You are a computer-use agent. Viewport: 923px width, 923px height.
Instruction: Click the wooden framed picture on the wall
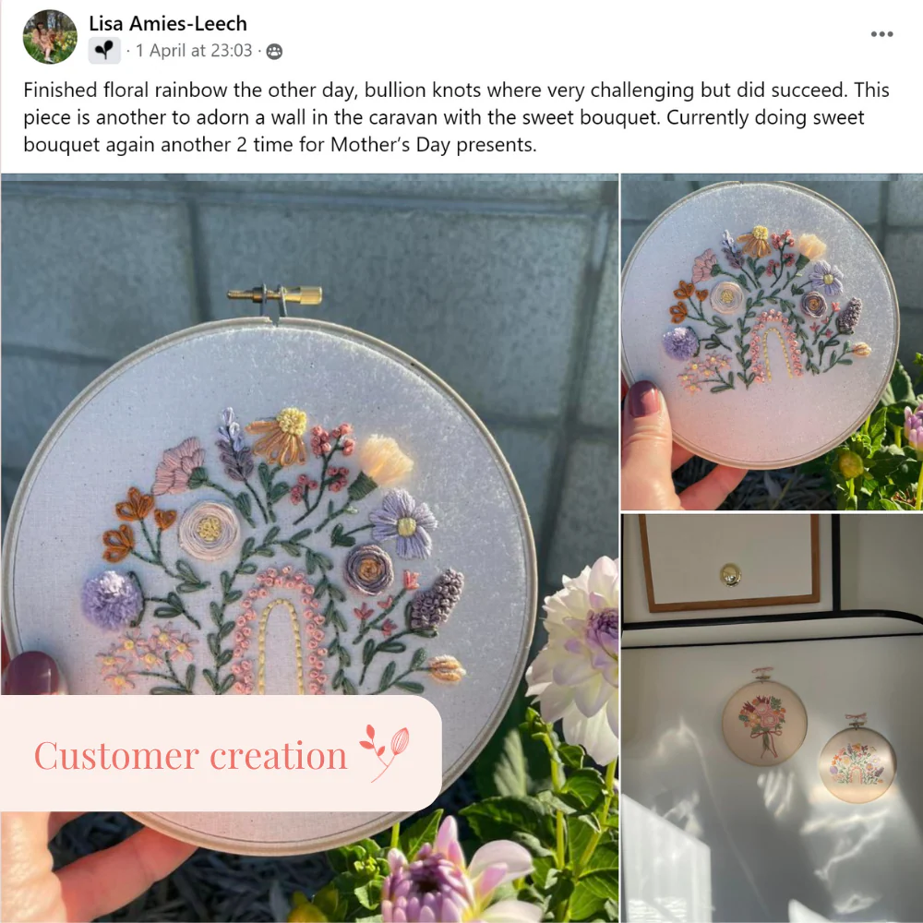[x=730, y=562]
